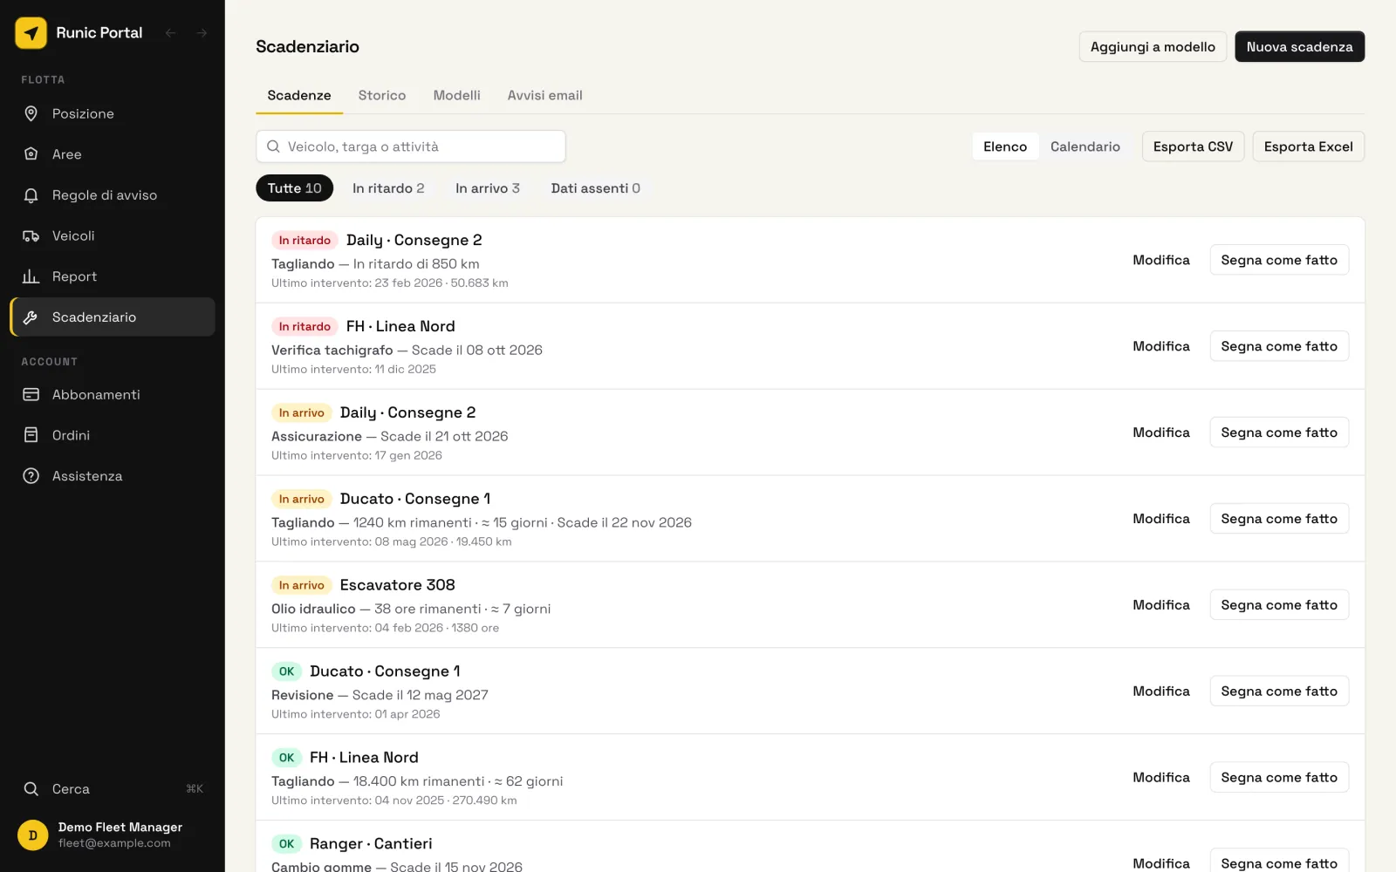Filter by In ritardo 2
Image resolution: width=1396 pixels, height=872 pixels.
click(x=388, y=188)
